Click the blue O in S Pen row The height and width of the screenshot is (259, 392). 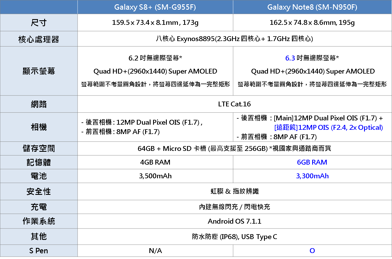tap(312, 251)
